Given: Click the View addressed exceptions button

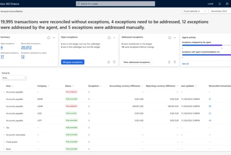Looking at the screenshot, I should pos(136,62).
